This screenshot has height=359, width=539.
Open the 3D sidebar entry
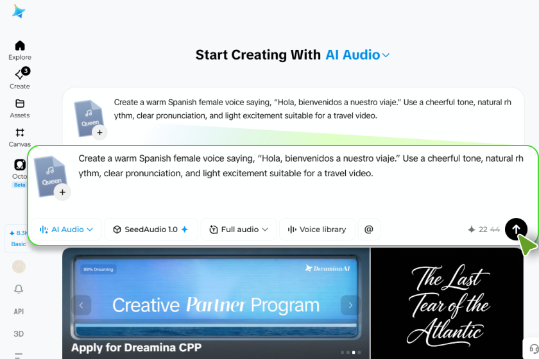19,333
